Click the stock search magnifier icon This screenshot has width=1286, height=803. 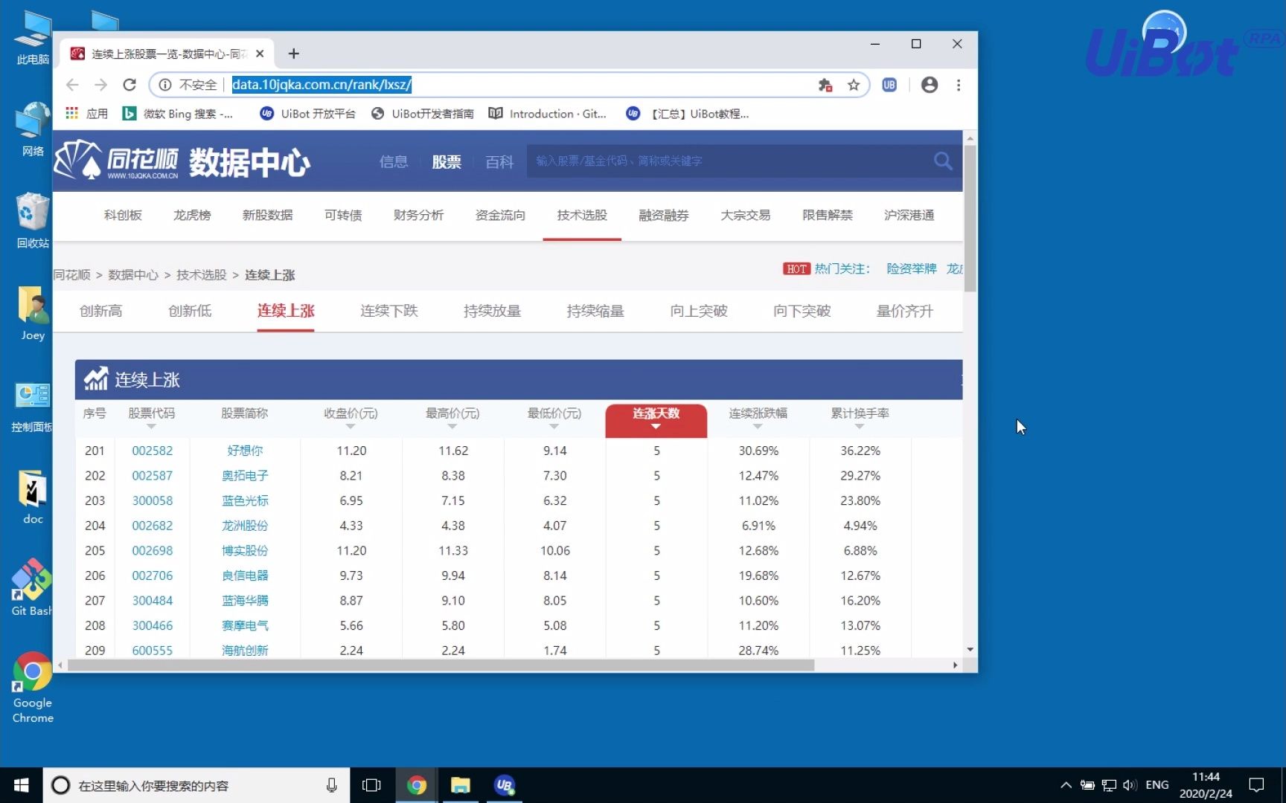click(x=942, y=161)
